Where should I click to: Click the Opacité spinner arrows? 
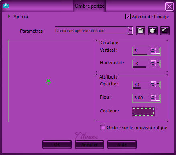153,85
